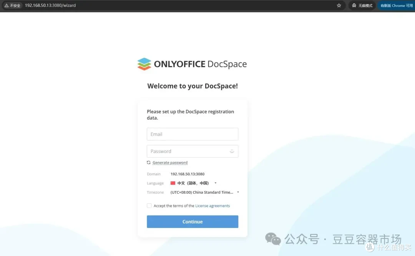The width and height of the screenshot is (415, 256).
Task: Focus the Password input field
Action: pos(193,151)
